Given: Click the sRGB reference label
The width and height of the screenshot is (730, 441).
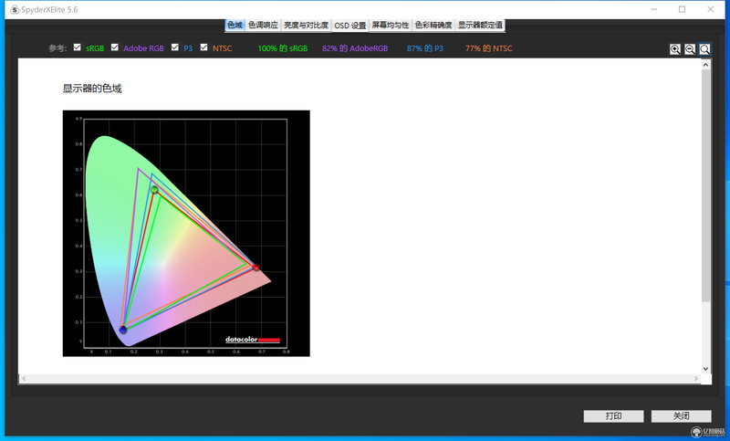Looking at the screenshot, I should [95, 48].
